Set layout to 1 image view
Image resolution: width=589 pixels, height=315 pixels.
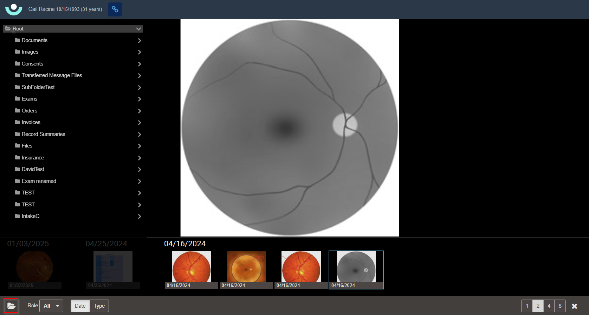[527, 306]
